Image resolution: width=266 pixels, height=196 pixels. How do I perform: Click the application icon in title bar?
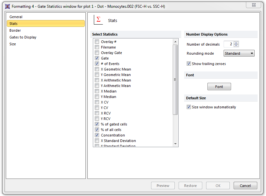(7, 6)
